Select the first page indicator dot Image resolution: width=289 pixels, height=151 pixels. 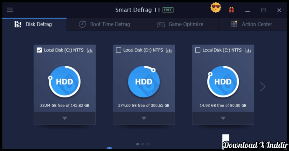pyautogui.click(x=137, y=144)
